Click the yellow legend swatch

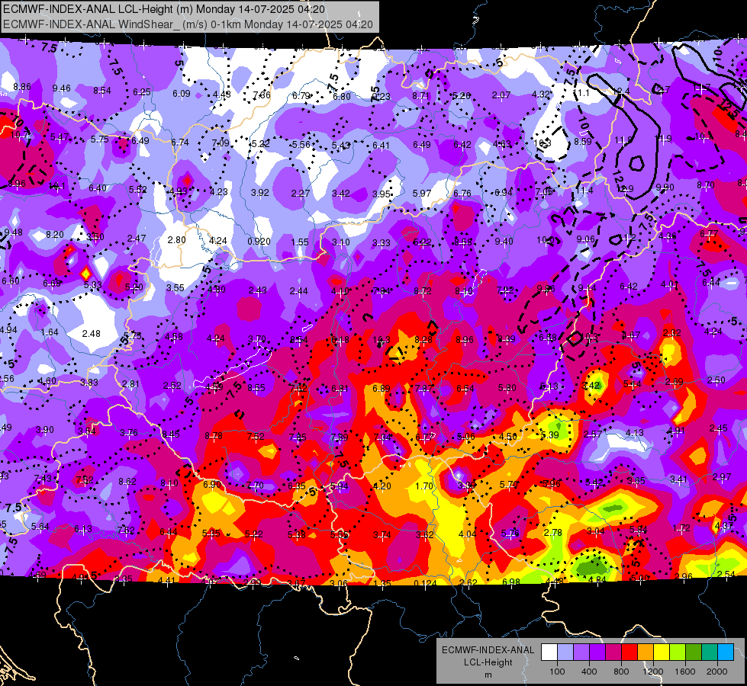click(662, 652)
